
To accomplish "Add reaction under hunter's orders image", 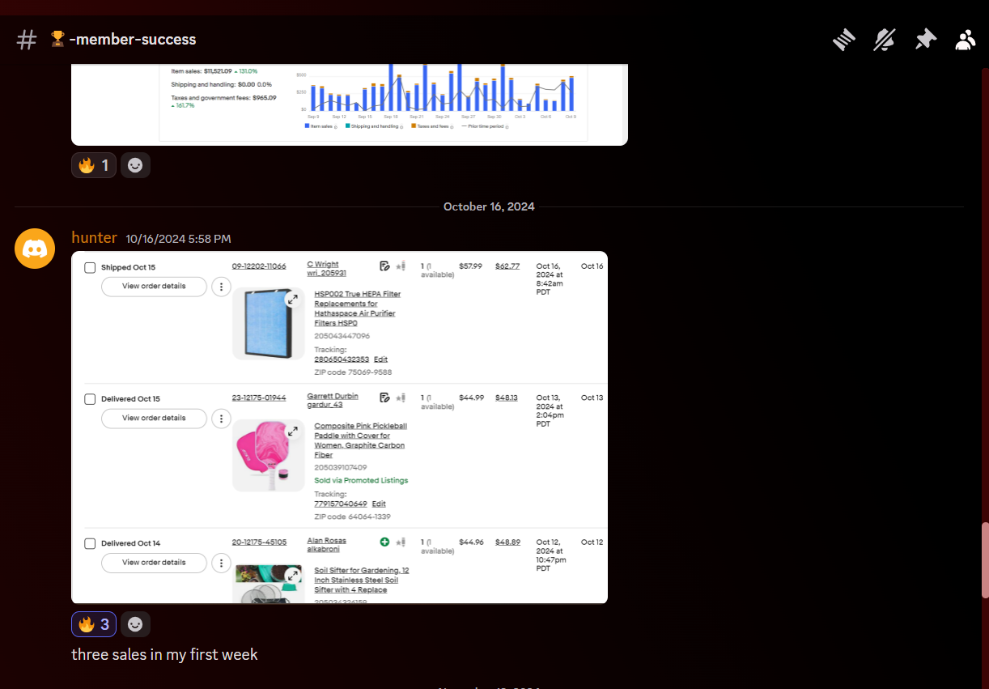I will (x=135, y=624).
